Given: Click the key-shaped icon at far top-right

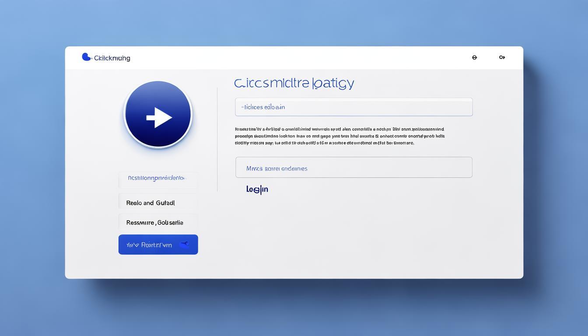Looking at the screenshot, I should [x=502, y=57].
